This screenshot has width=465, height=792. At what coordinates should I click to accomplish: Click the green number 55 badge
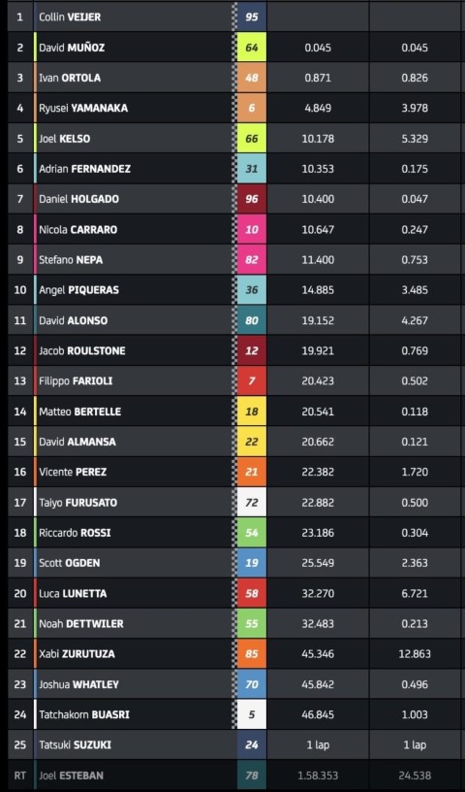[252, 624]
